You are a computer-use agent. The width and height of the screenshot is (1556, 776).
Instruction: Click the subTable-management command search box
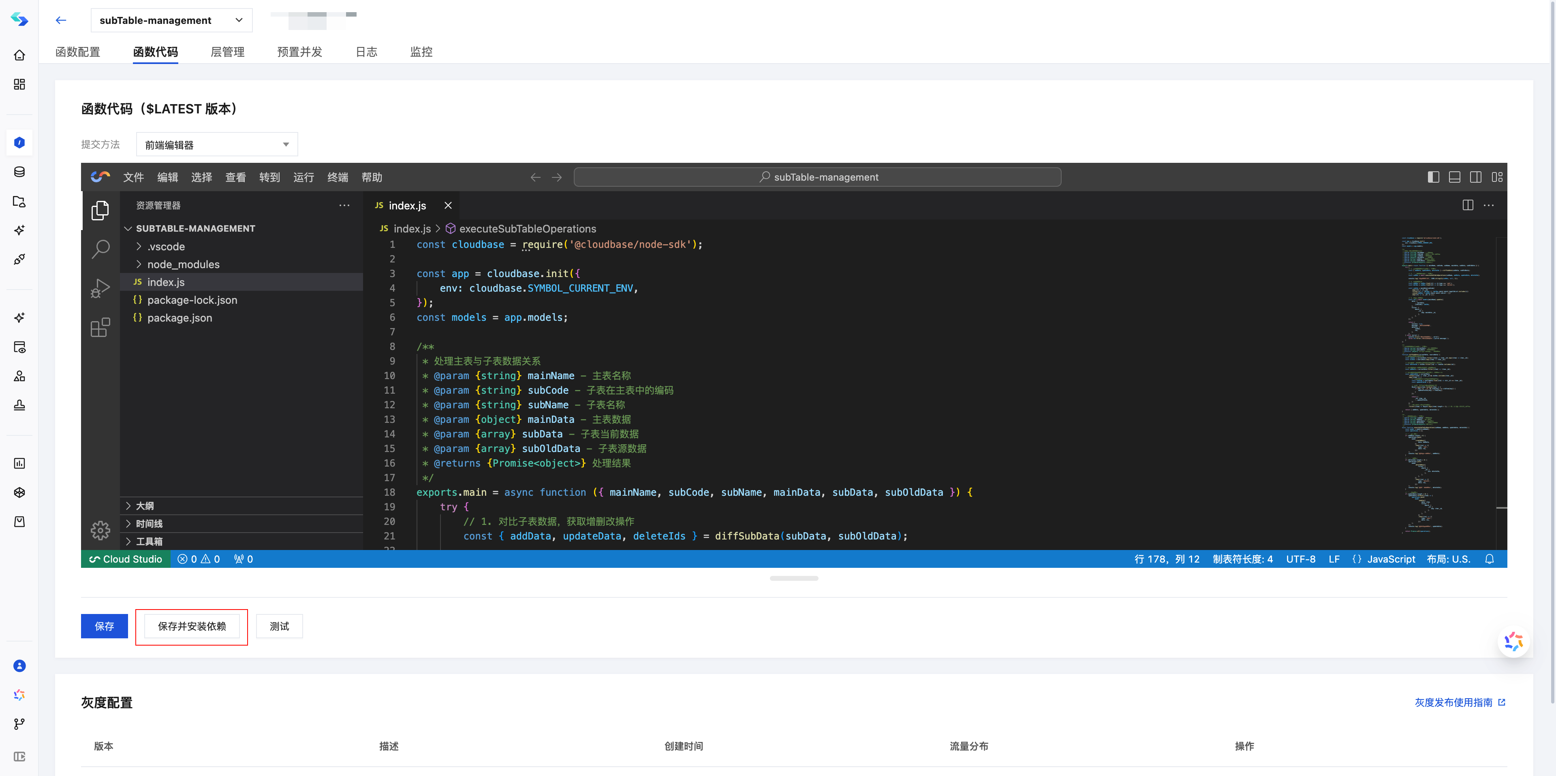817,177
